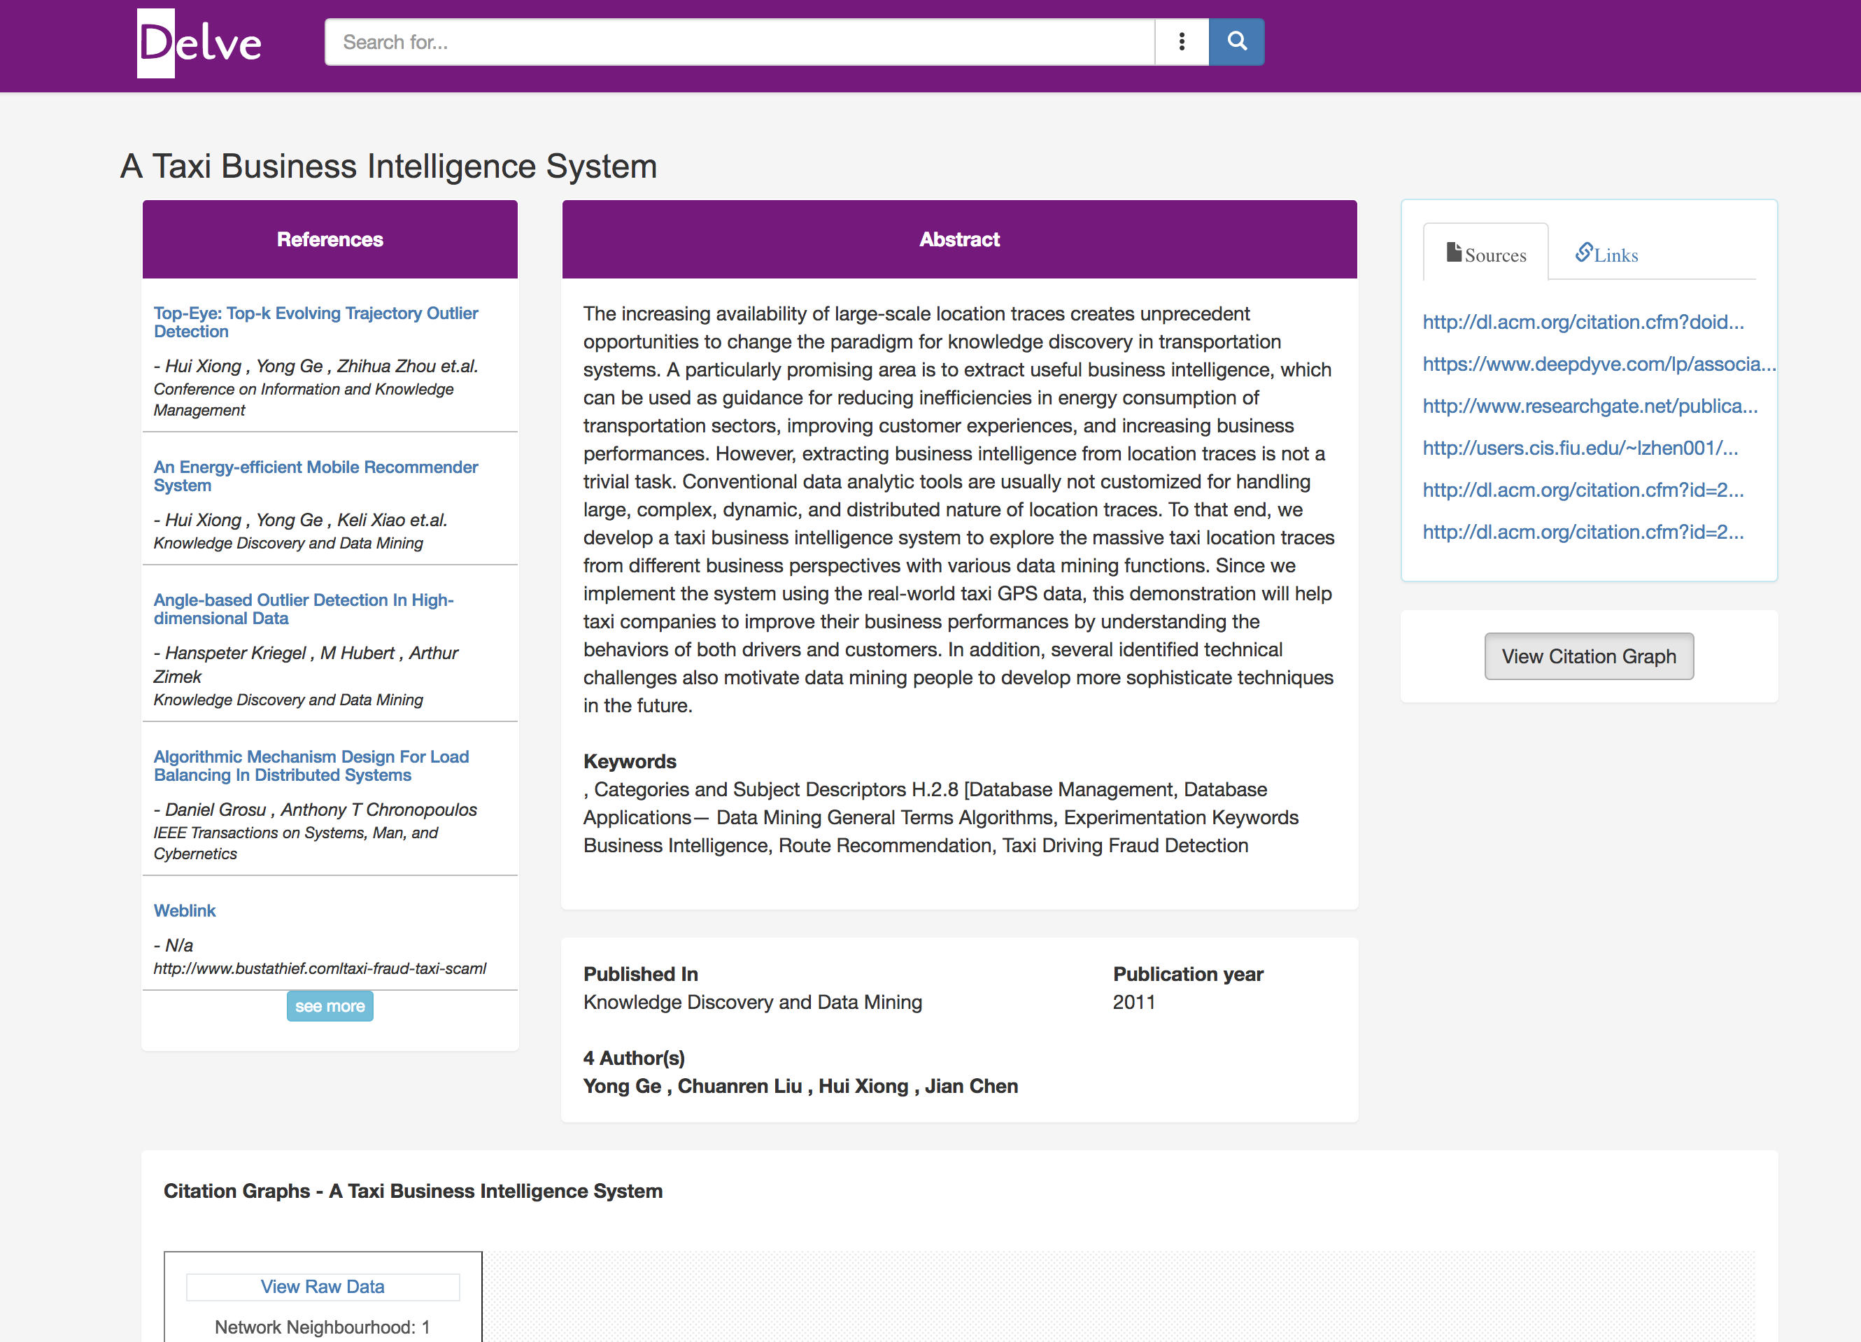Click the Delve logo
This screenshot has height=1342, width=1861.
[199, 43]
